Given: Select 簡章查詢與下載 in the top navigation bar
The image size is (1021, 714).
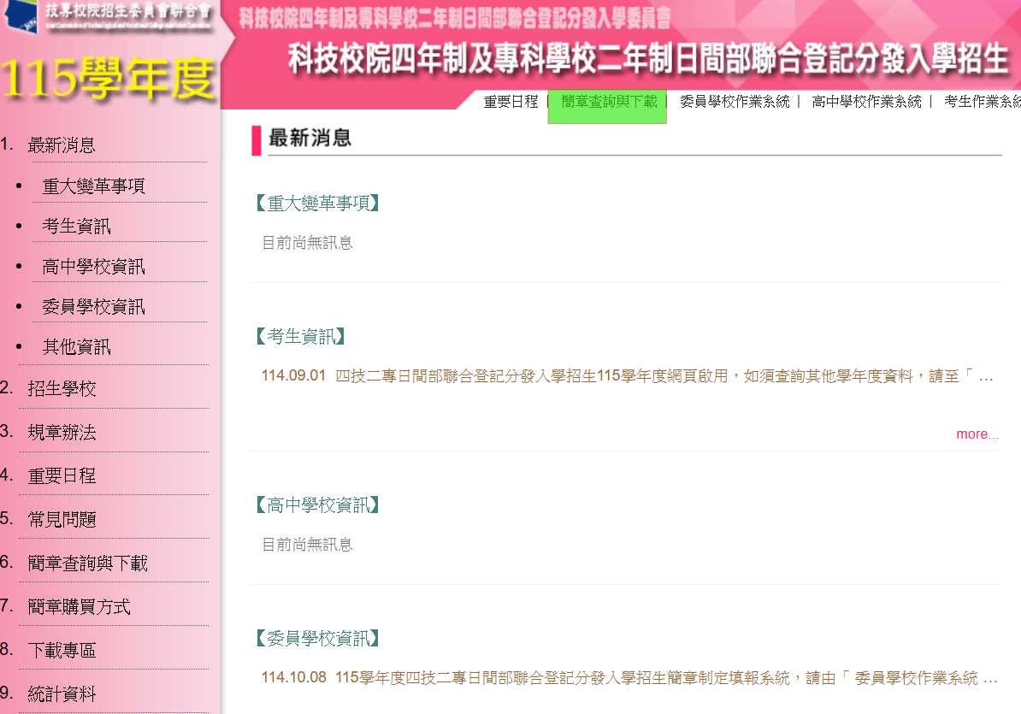Looking at the screenshot, I should pyautogui.click(x=608, y=102).
